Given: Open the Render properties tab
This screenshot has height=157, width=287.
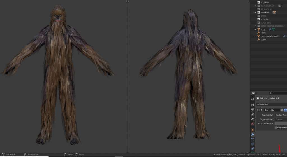Looking at the screenshot, I should tap(253, 105).
